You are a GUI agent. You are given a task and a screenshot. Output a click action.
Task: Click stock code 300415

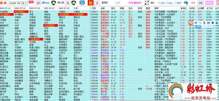click(x=94, y=94)
